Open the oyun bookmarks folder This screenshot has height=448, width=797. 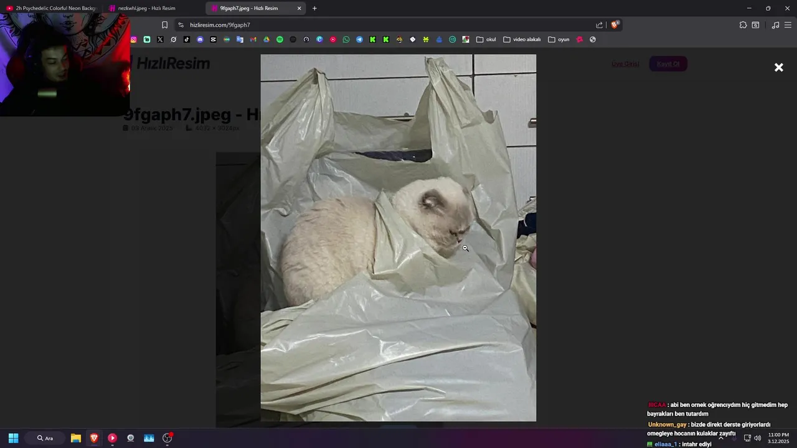559,39
